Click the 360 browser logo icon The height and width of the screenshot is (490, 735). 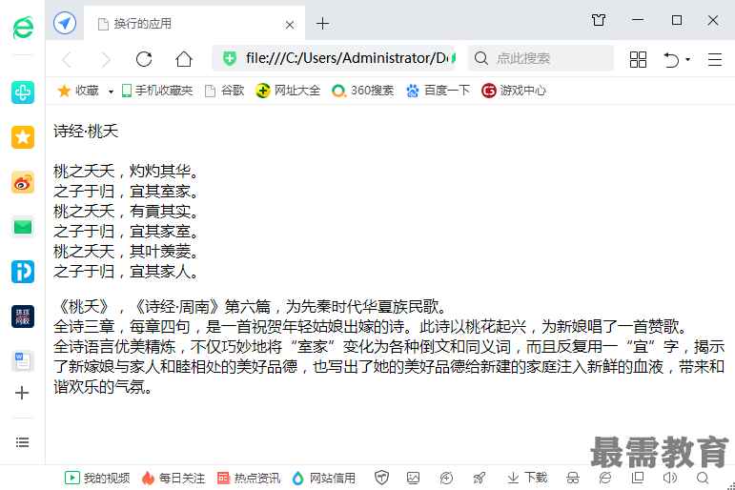(x=23, y=28)
